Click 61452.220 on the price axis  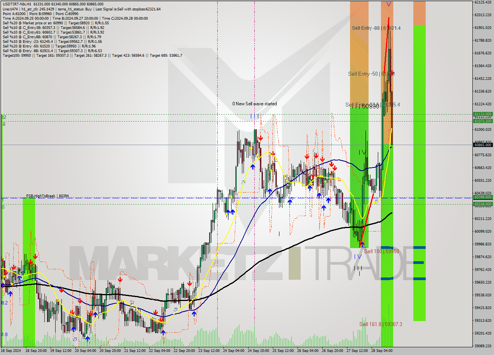coord(483,79)
